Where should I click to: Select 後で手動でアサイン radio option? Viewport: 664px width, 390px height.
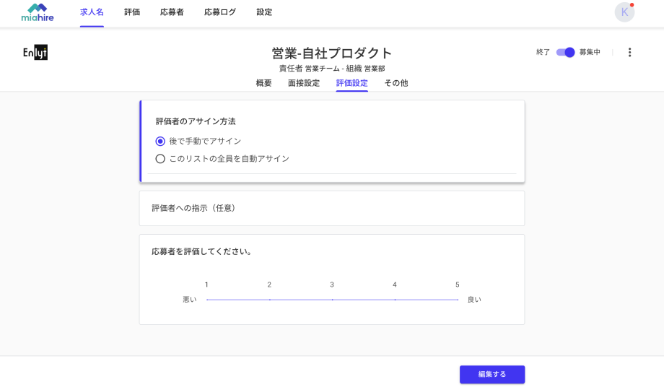pyautogui.click(x=160, y=141)
